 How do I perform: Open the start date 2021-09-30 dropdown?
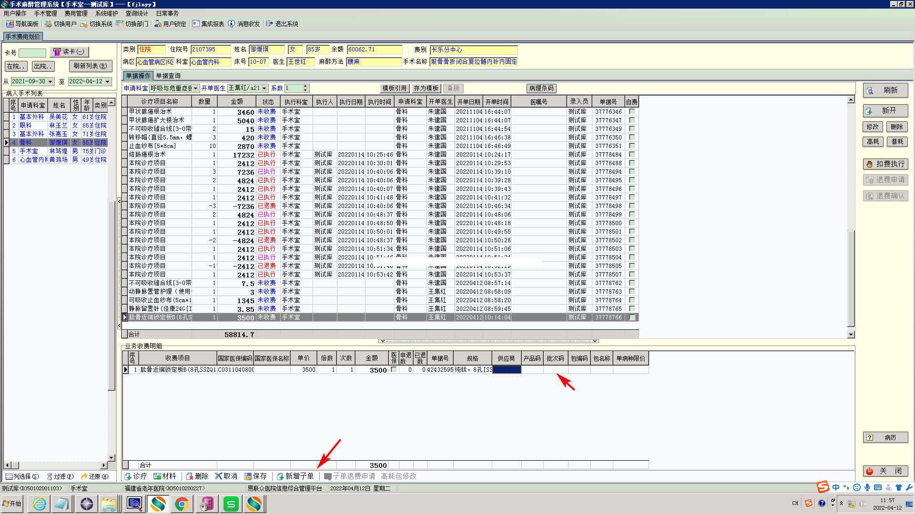pos(50,82)
